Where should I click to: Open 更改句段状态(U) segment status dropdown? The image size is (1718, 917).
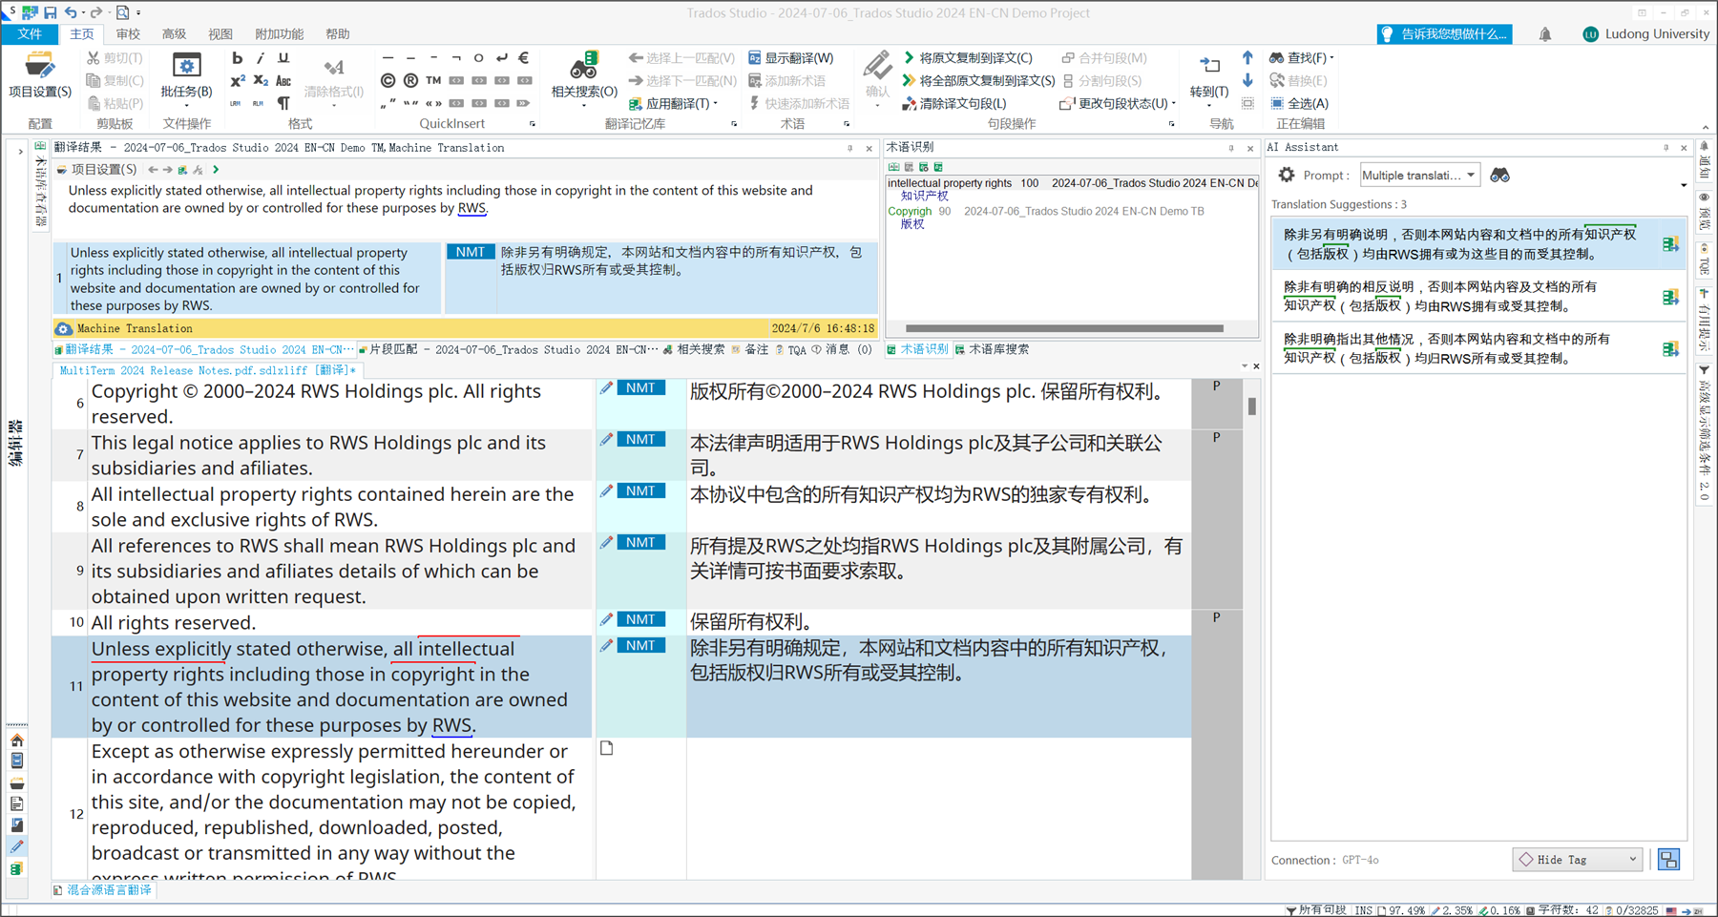point(1118,103)
